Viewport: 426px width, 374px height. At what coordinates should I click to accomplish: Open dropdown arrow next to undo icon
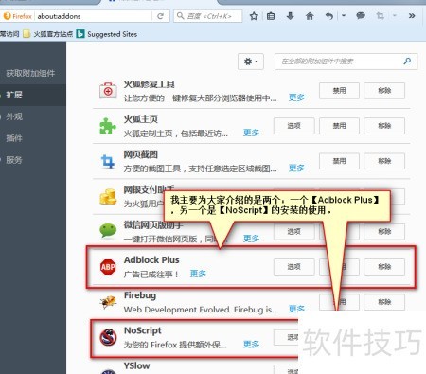(344, 16)
